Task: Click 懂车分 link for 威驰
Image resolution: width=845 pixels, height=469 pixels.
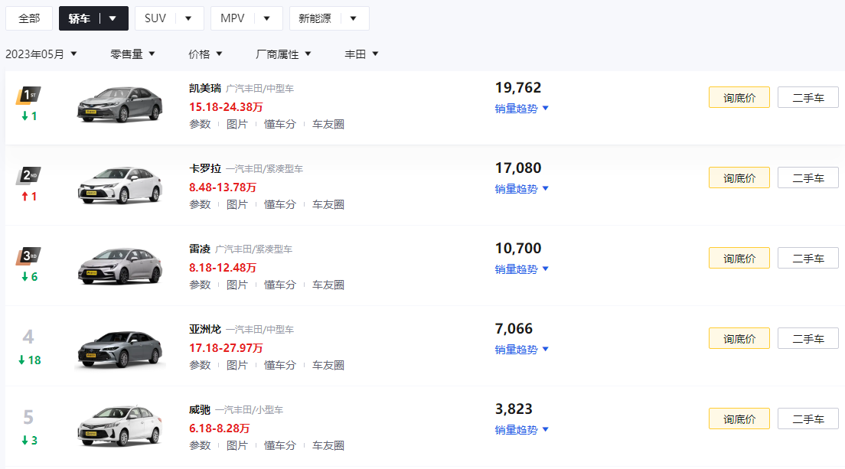Action: 280,445
